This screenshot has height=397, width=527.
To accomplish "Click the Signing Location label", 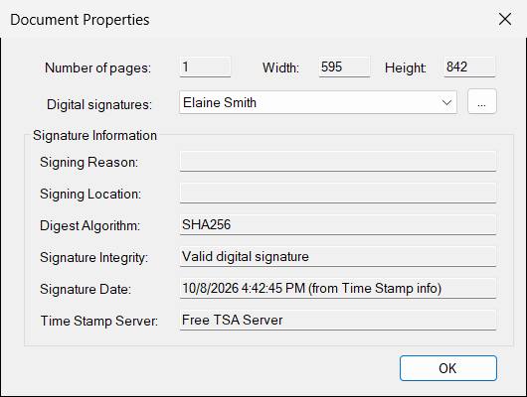I will pyautogui.click(x=90, y=195).
